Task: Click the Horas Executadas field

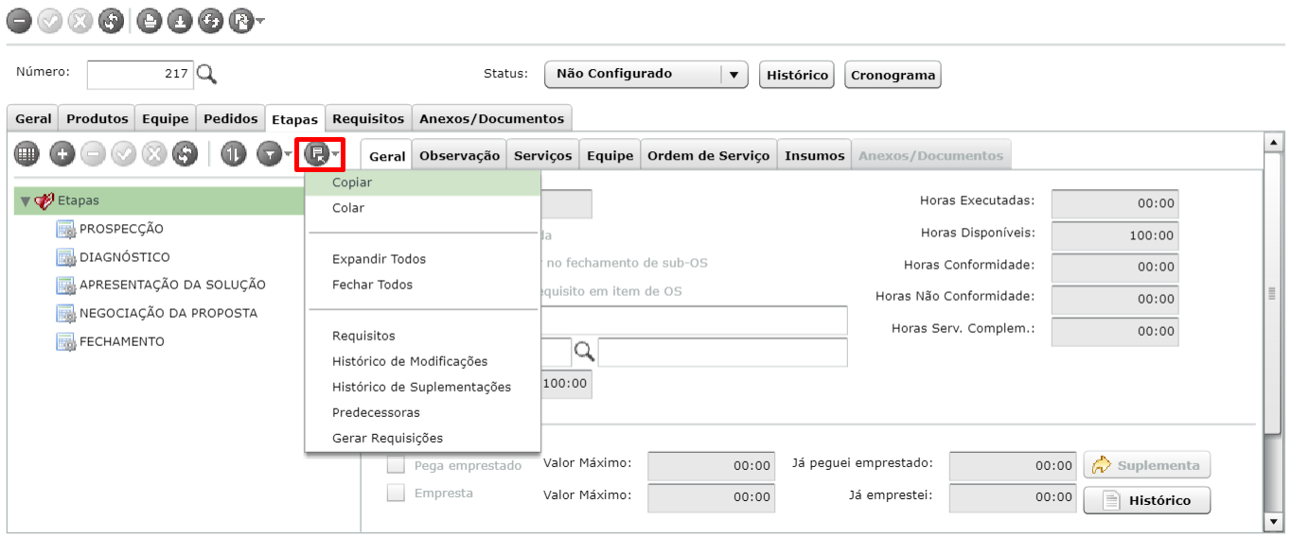Action: 1114,203
